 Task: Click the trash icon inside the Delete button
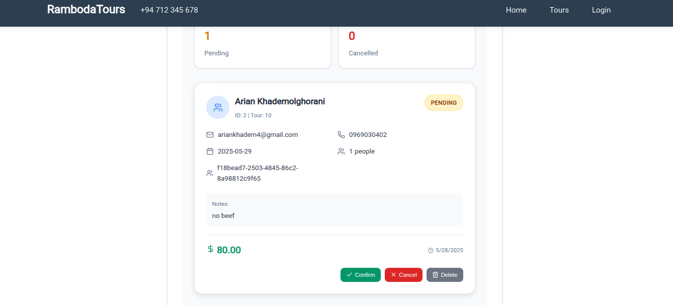click(435, 275)
